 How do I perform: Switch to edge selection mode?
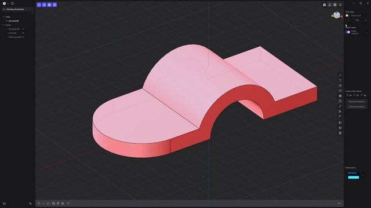[x=44, y=5]
